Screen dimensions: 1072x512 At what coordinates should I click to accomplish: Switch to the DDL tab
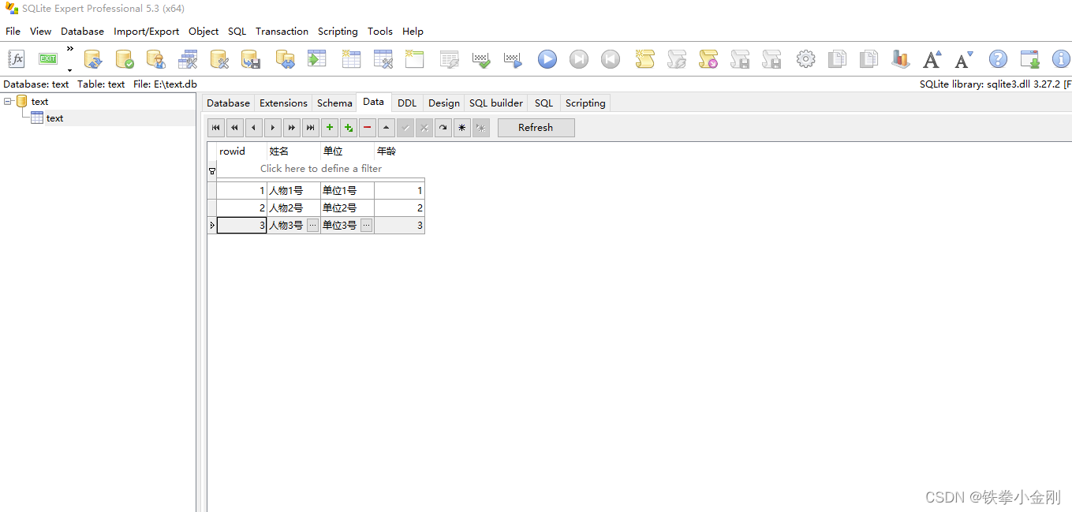click(x=406, y=103)
